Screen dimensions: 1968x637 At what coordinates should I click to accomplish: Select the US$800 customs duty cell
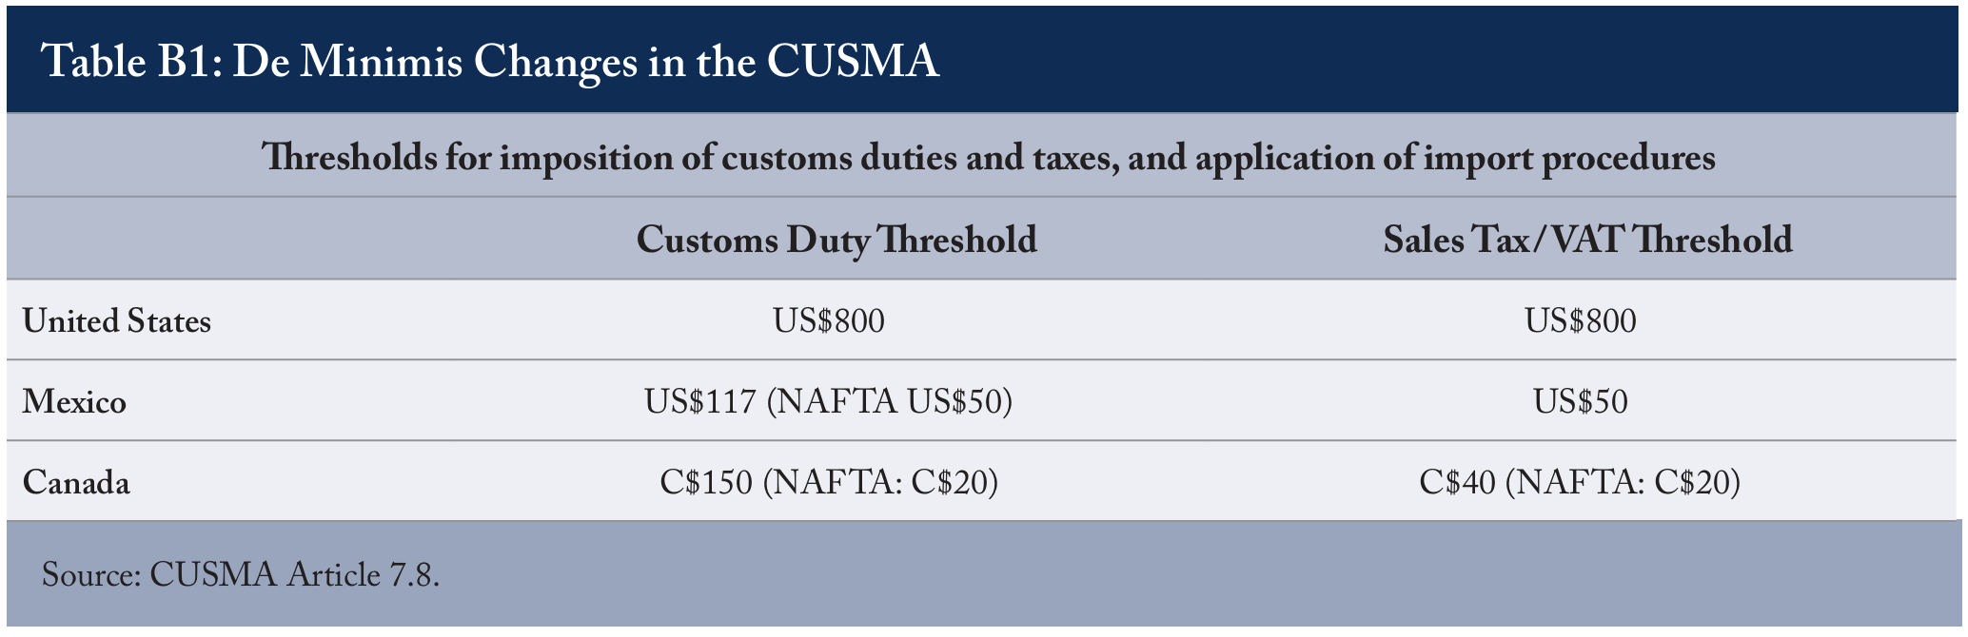(x=829, y=320)
